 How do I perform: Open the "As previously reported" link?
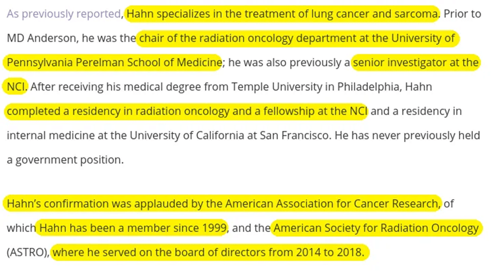point(64,14)
